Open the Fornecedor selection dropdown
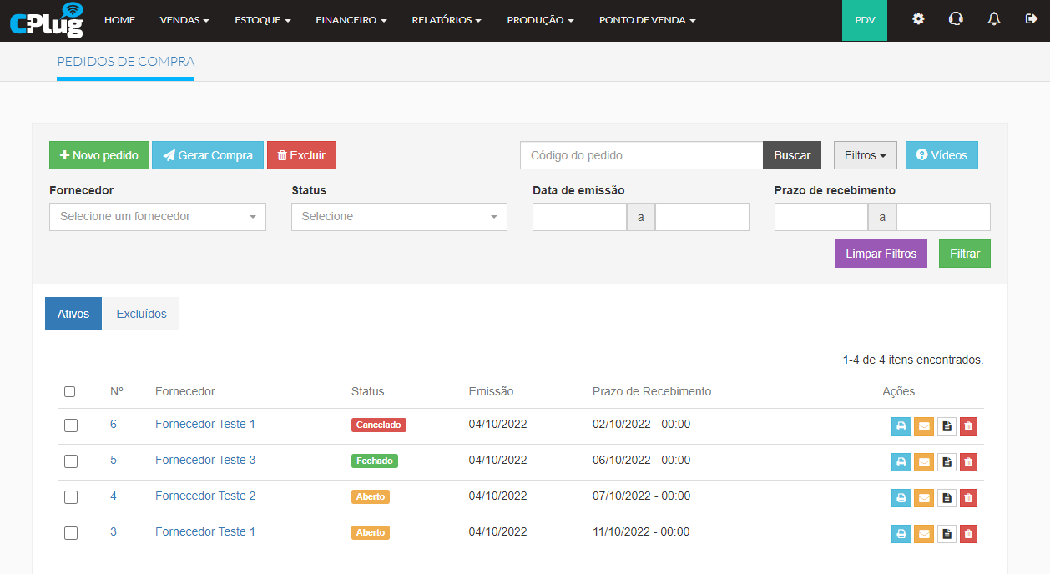The height and width of the screenshot is (574, 1050). 158,217
